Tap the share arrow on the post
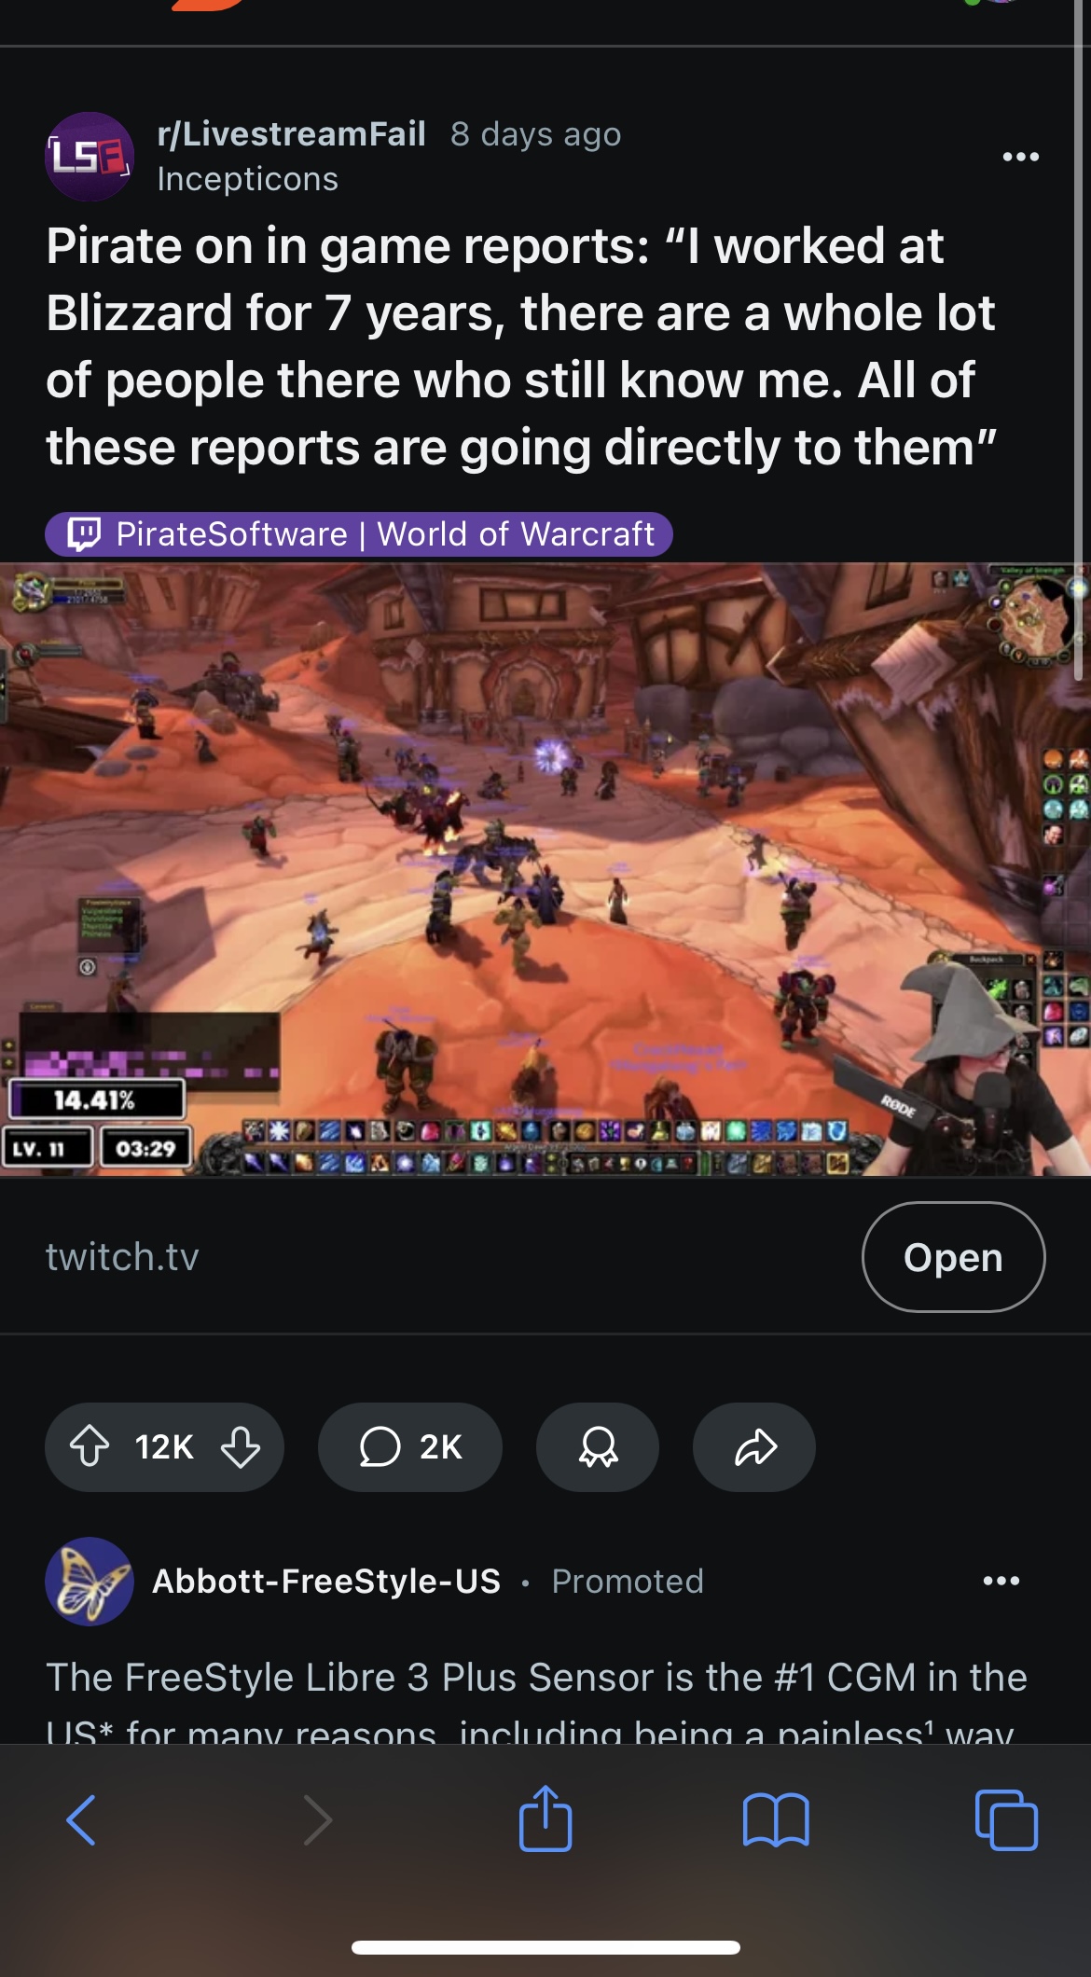 click(x=754, y=1446)
